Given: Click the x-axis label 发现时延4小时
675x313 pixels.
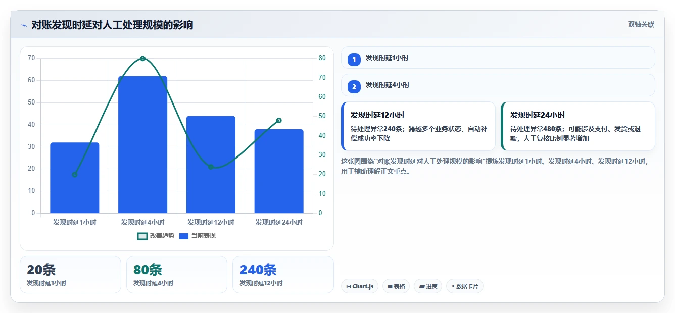Looking at the screenshot, I should (142, 222).
